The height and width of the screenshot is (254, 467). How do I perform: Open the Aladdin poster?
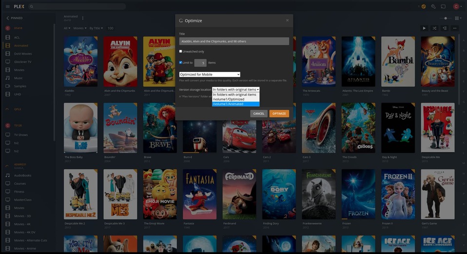tap(81, 62)
